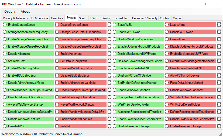Pick EnableMappedDrivesAppElevated option
The image size is (223, 137).
point(28,90)
